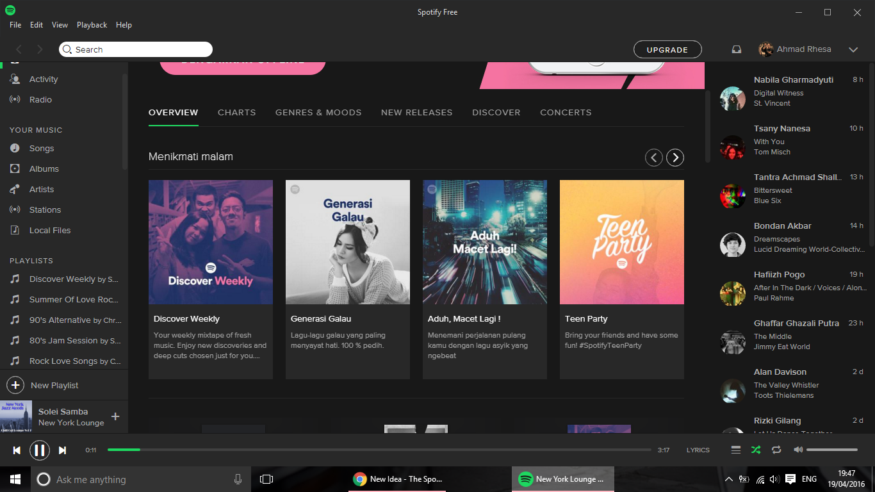Mute the volume speaker icon
Viewport: 875px width, 492px height.
(x=797, y=450)
